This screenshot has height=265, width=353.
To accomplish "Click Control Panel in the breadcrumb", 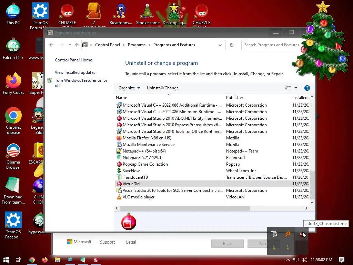I will point(108,45).
